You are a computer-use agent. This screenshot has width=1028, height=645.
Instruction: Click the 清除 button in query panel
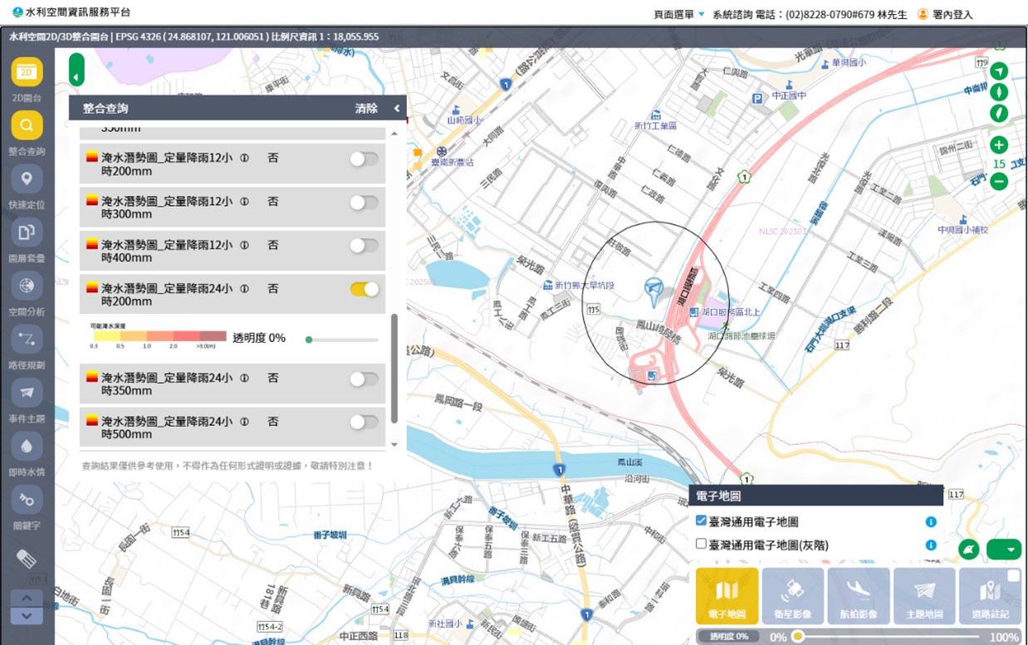[366, 109]
